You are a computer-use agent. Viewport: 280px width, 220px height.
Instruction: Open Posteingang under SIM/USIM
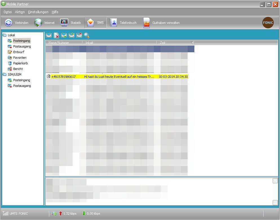[21, 80]
